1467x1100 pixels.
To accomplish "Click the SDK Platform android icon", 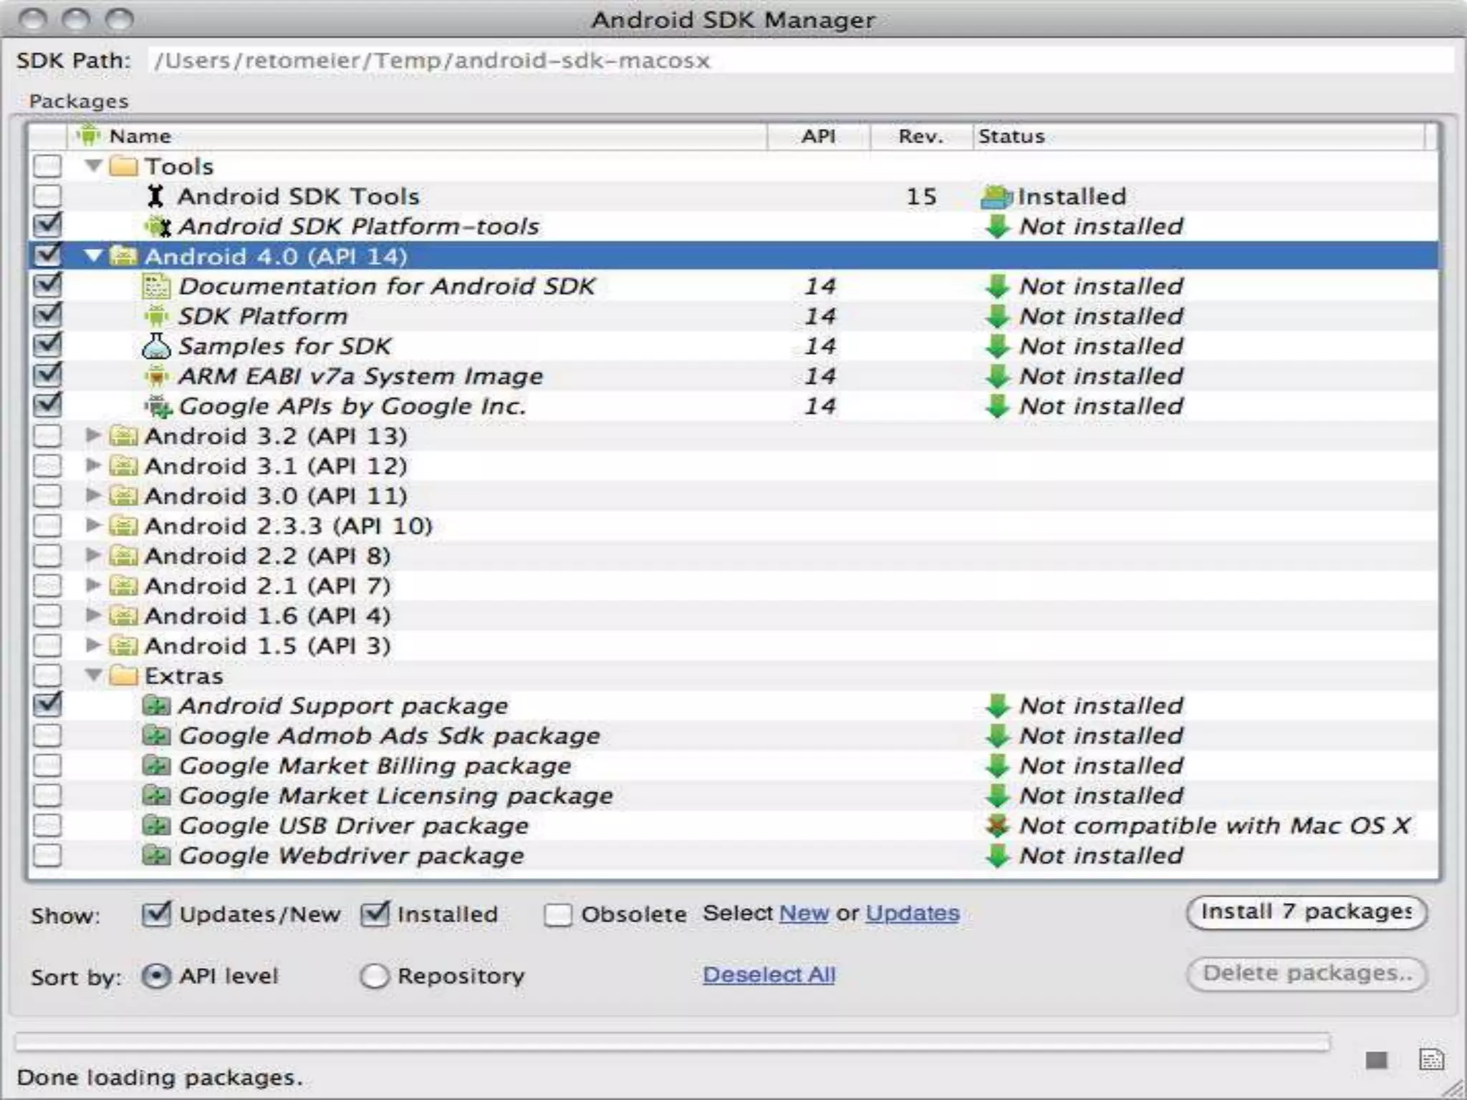I will (156, 316).
